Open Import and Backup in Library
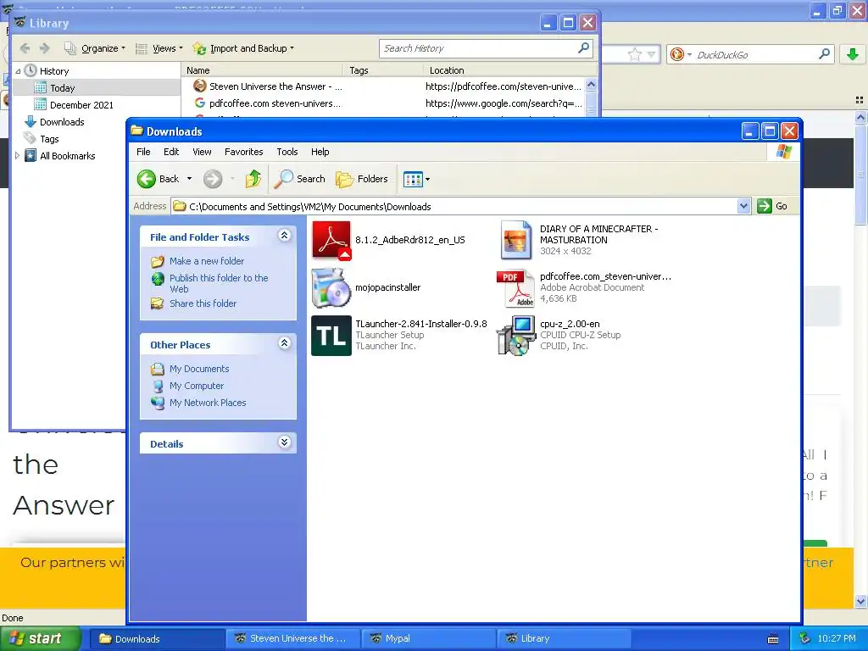The image size is (868, 651). (x=243, y=48)
